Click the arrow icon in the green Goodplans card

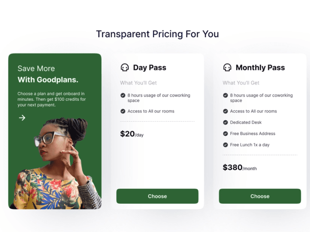(x=22, y=118)
